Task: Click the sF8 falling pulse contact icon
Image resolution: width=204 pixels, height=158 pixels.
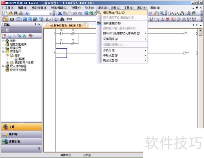Action: pos(184,19)
